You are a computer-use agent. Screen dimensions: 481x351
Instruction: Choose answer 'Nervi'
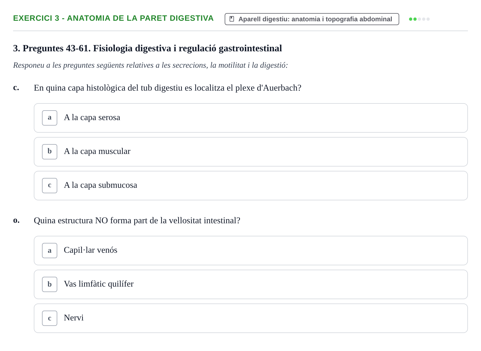pos(251,318)
